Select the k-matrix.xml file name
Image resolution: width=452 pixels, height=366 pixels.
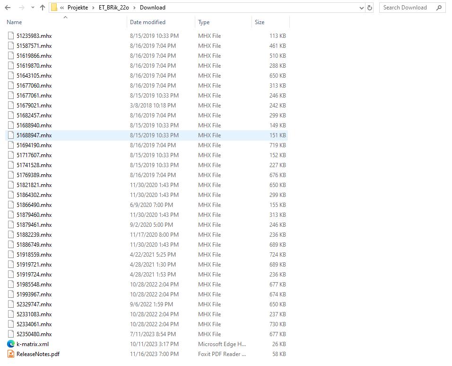(33, 344)
